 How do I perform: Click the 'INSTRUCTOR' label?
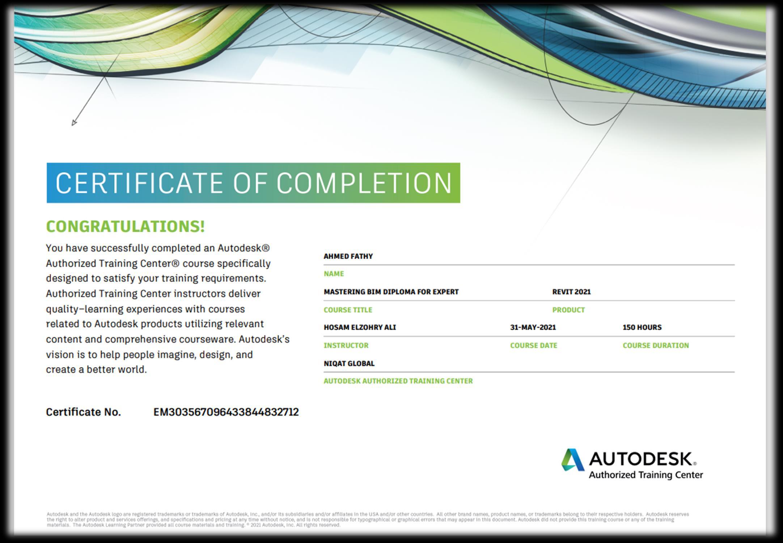tap(346, 345)
